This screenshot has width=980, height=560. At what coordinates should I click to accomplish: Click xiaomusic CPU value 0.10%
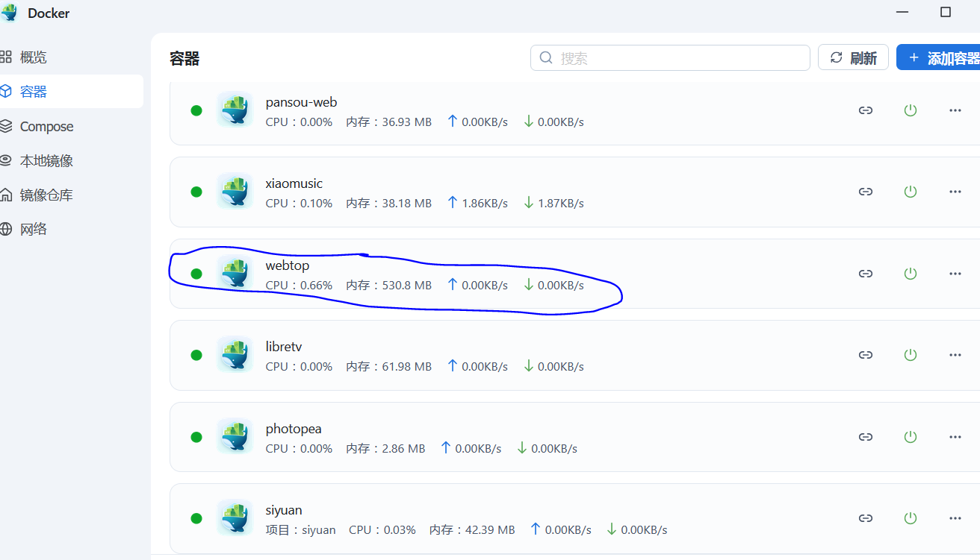tap(316, 204)
